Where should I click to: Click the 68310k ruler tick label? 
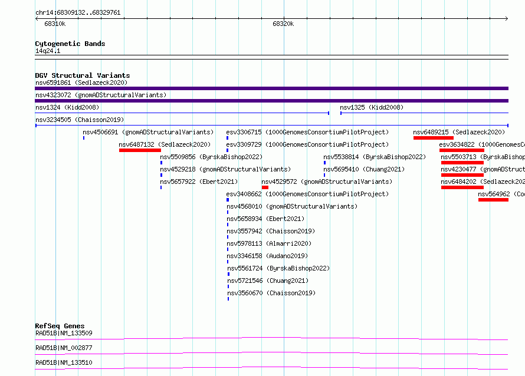[55, 24]
